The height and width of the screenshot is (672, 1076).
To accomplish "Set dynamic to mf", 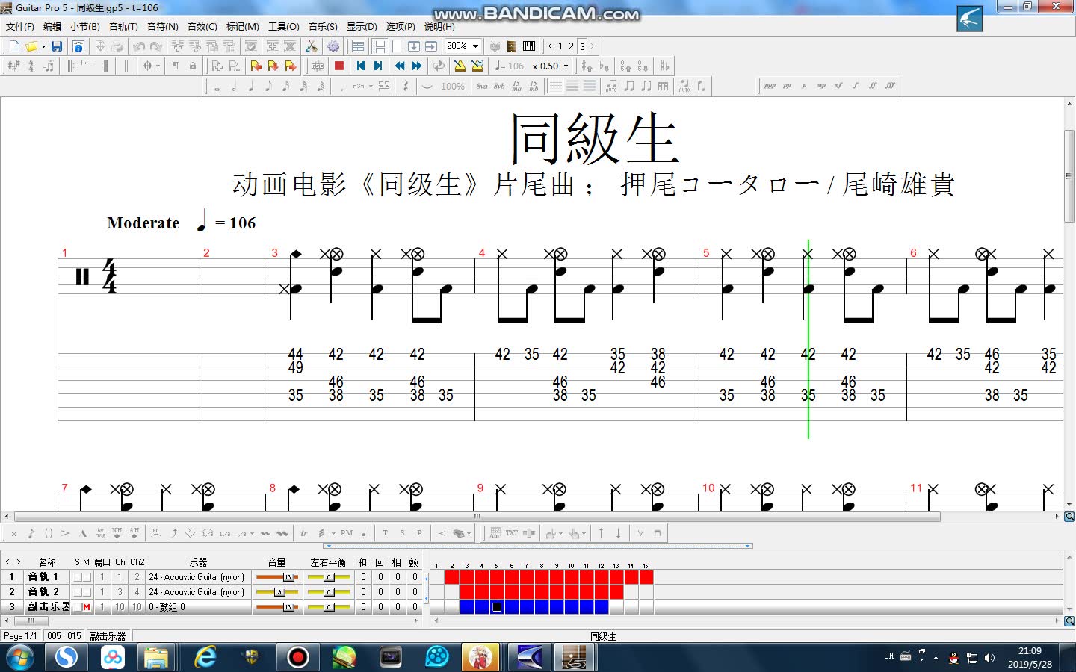I will (838, 87).
